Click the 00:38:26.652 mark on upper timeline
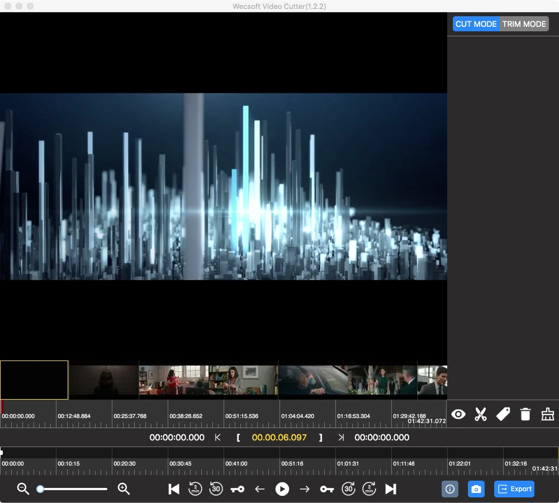559x503 pixels. click(x=186, y=416)
